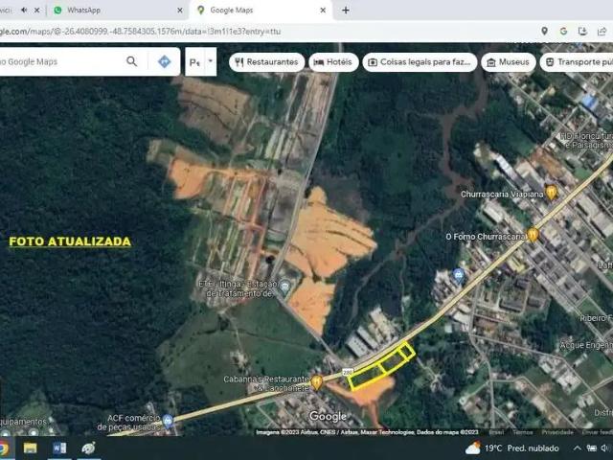
Task: Filter the map by Museus
Action: pyautogui.click(x=509, y=62)
